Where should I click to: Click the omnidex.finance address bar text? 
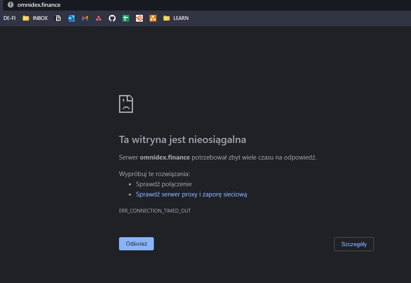[39, 5]
